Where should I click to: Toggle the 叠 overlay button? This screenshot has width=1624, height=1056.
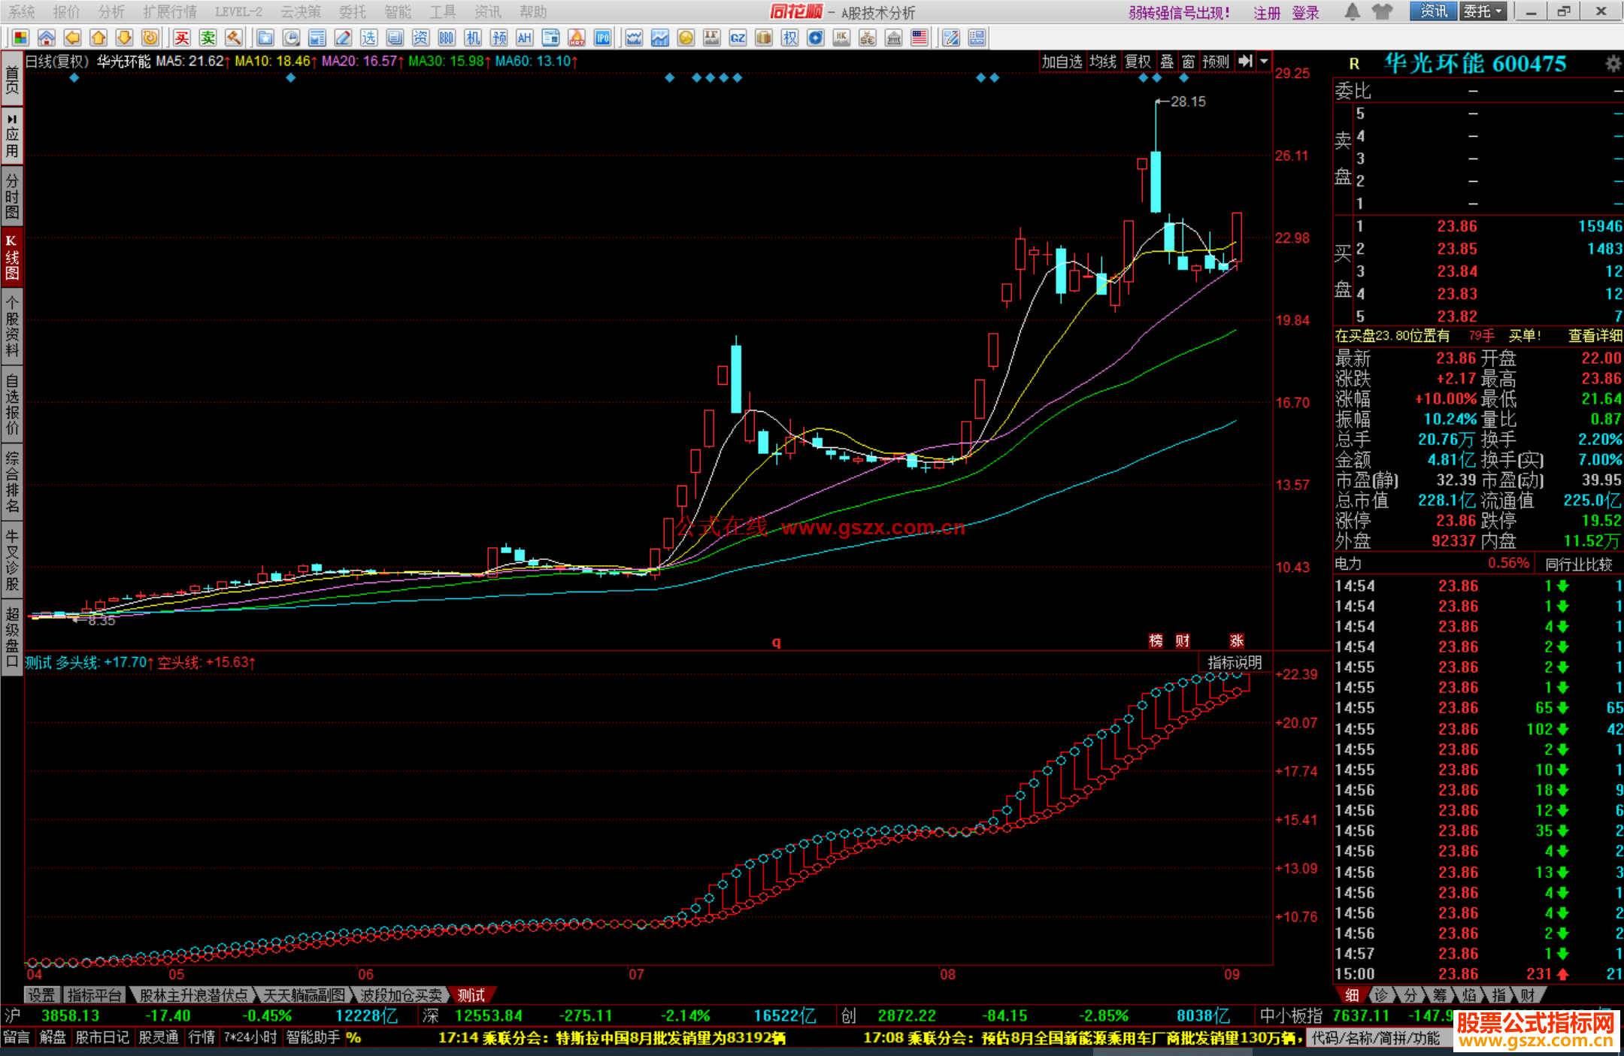click(1167, 62)
